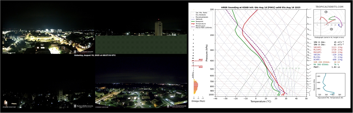
Task: Click the Saturday, August 16, 2025 UTC timestamp
Action: (x=95, y=55)
